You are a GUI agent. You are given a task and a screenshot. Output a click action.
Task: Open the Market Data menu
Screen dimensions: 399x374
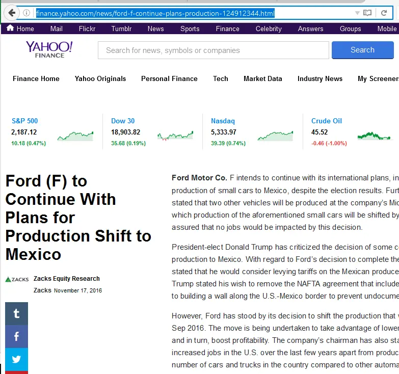pyautogui.click(x=262, y=78)
